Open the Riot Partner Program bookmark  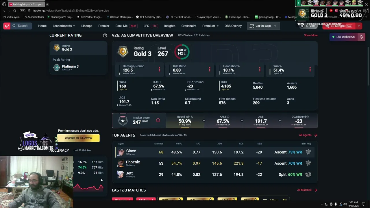89,17
